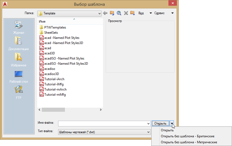Click the search the web icon
The width and height of the screenshot is (232, 146).
tap(119, 13)
